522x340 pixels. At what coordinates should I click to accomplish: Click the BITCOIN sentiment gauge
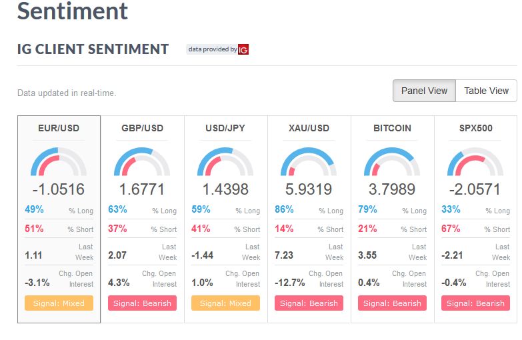click(392, 161)
